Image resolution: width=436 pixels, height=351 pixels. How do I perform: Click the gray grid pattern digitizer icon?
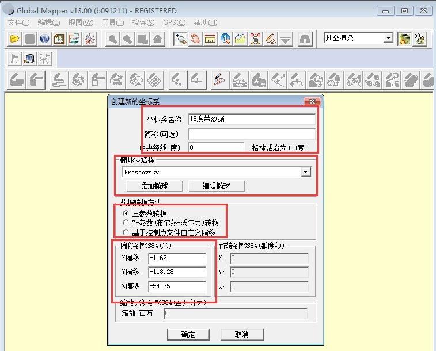[154, 80]
